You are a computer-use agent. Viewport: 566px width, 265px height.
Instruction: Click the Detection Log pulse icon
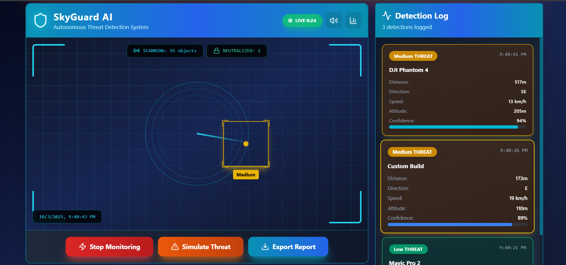[x=387, y=15]
